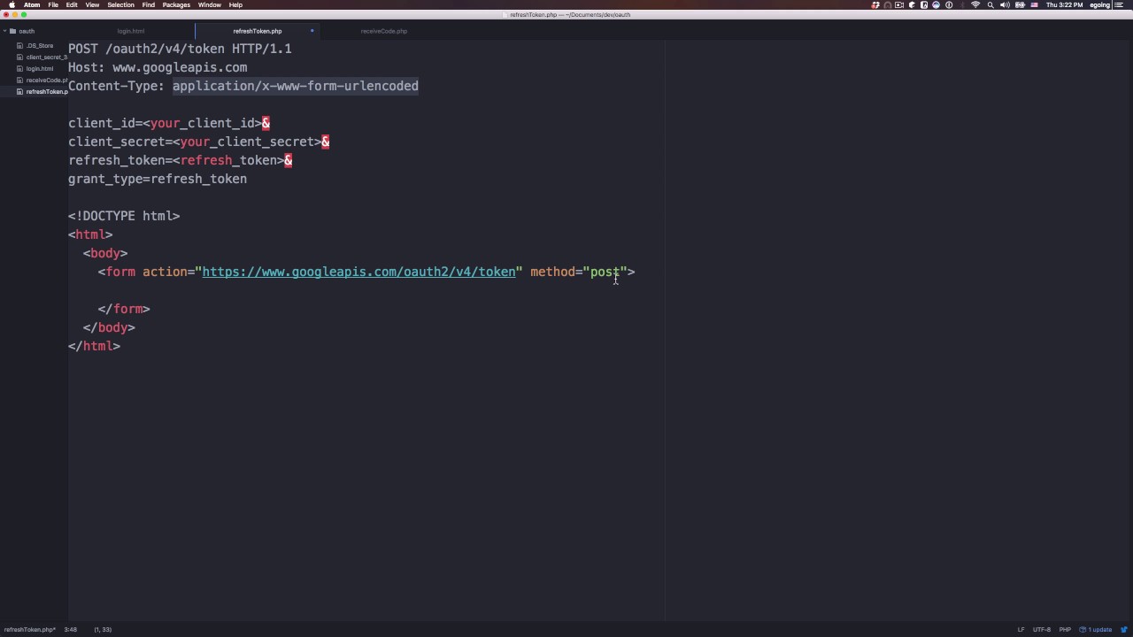Image resolution: width=1133 pixels, height=637 pixels.
Task: Open the Siri menu bar icon
Action: [936, 4]
